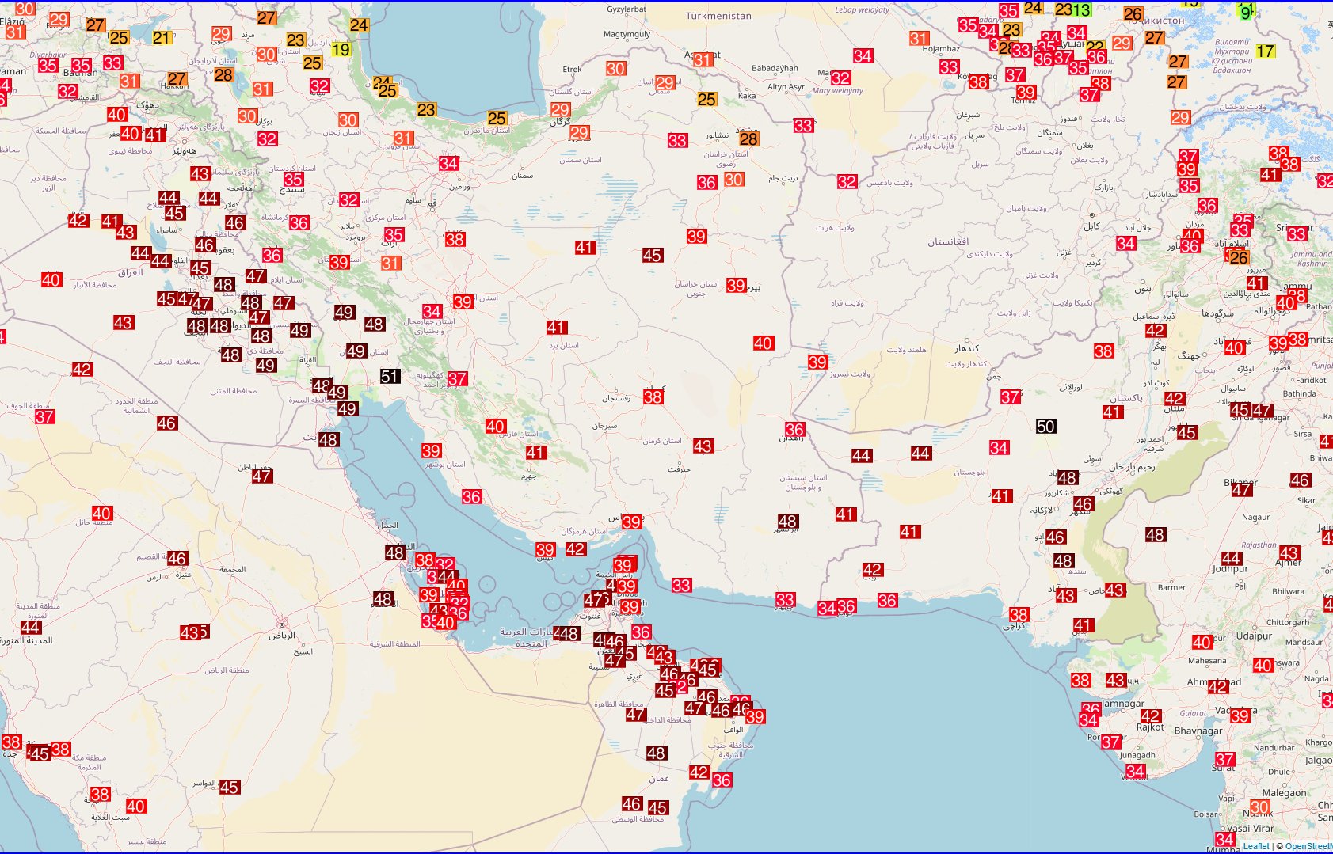Select the 48 marker in central Oman
Image resolution: width=1333 pixels, height=854 pixels.
(x=656, y=753)
